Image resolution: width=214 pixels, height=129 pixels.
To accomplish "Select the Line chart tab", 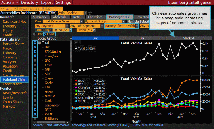I will [x=95, y=38].
